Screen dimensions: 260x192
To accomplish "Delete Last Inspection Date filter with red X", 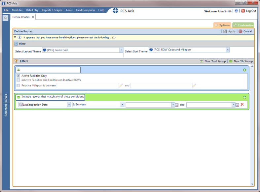I will click(242, 105).
